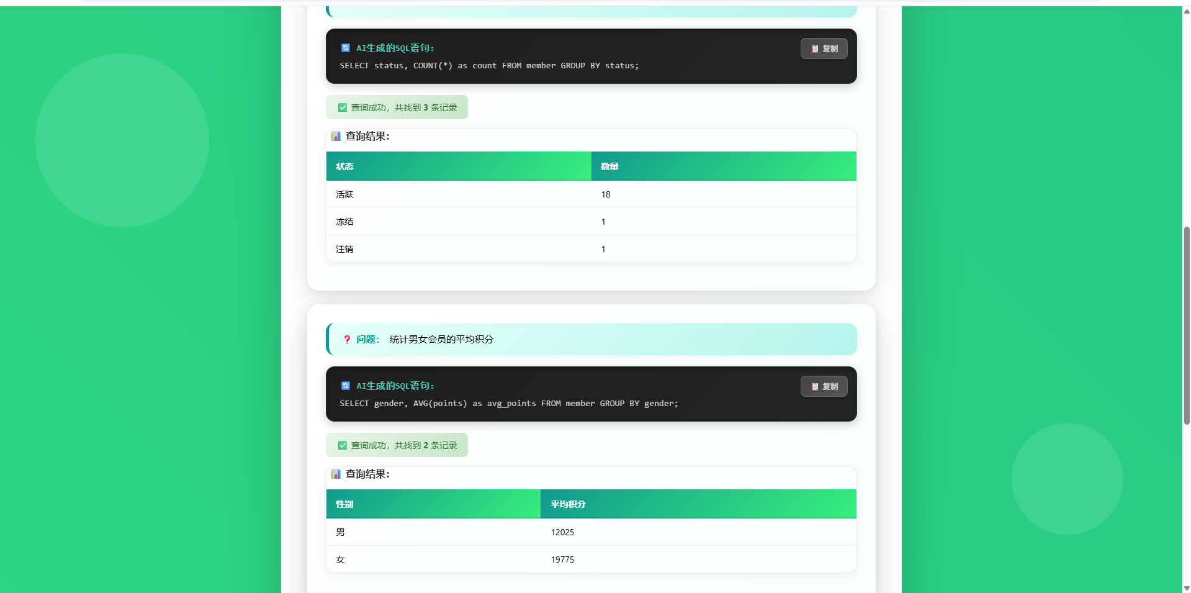Copy the status count SQL statement
This screenshot has height=593, width=1191.
click(824, 48)
